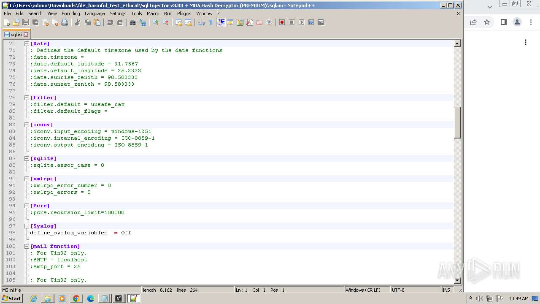
Task: Open Document Map toolbar icon
Action: 240,22
